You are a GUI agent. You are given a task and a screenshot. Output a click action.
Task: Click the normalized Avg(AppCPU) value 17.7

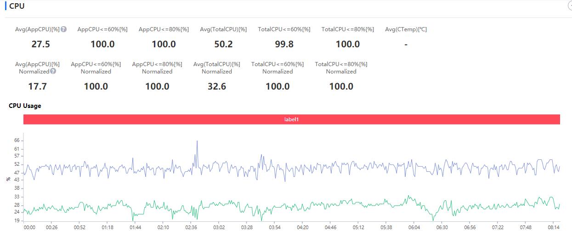pos(37,86)
